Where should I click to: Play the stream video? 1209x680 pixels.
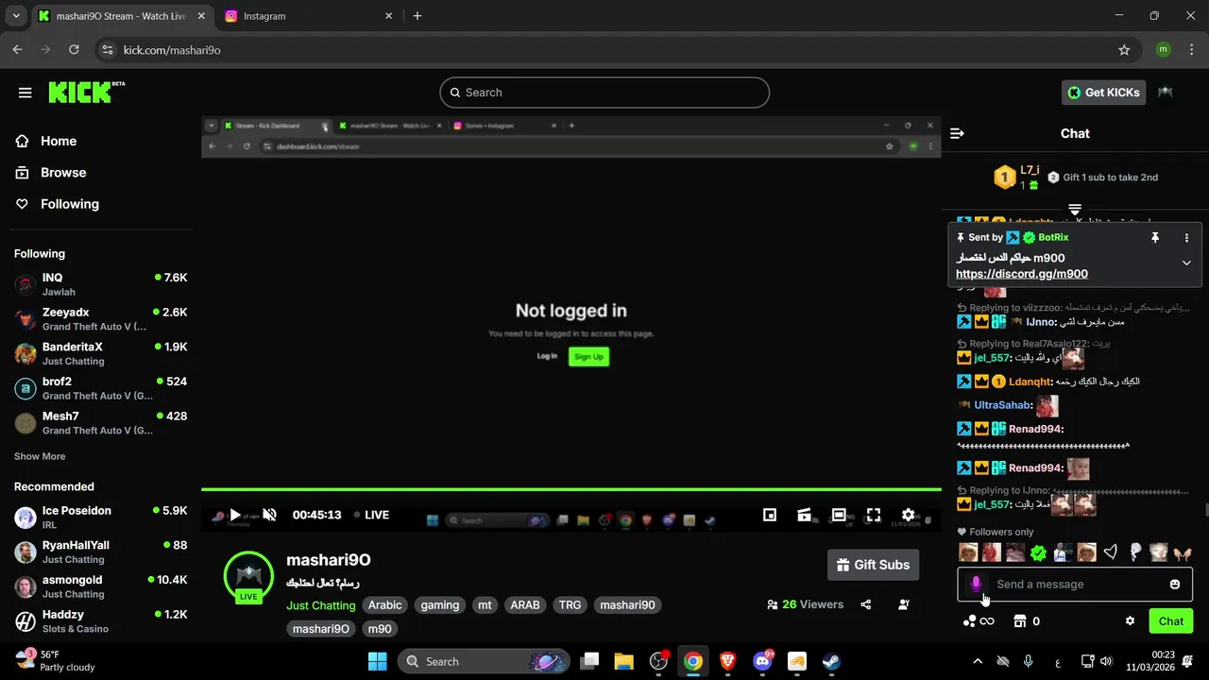(235, 515)
